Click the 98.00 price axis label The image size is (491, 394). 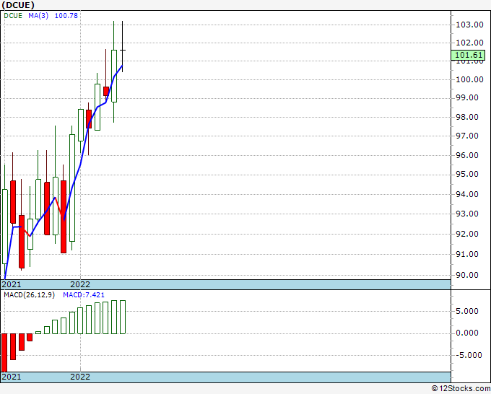point(467,117)
